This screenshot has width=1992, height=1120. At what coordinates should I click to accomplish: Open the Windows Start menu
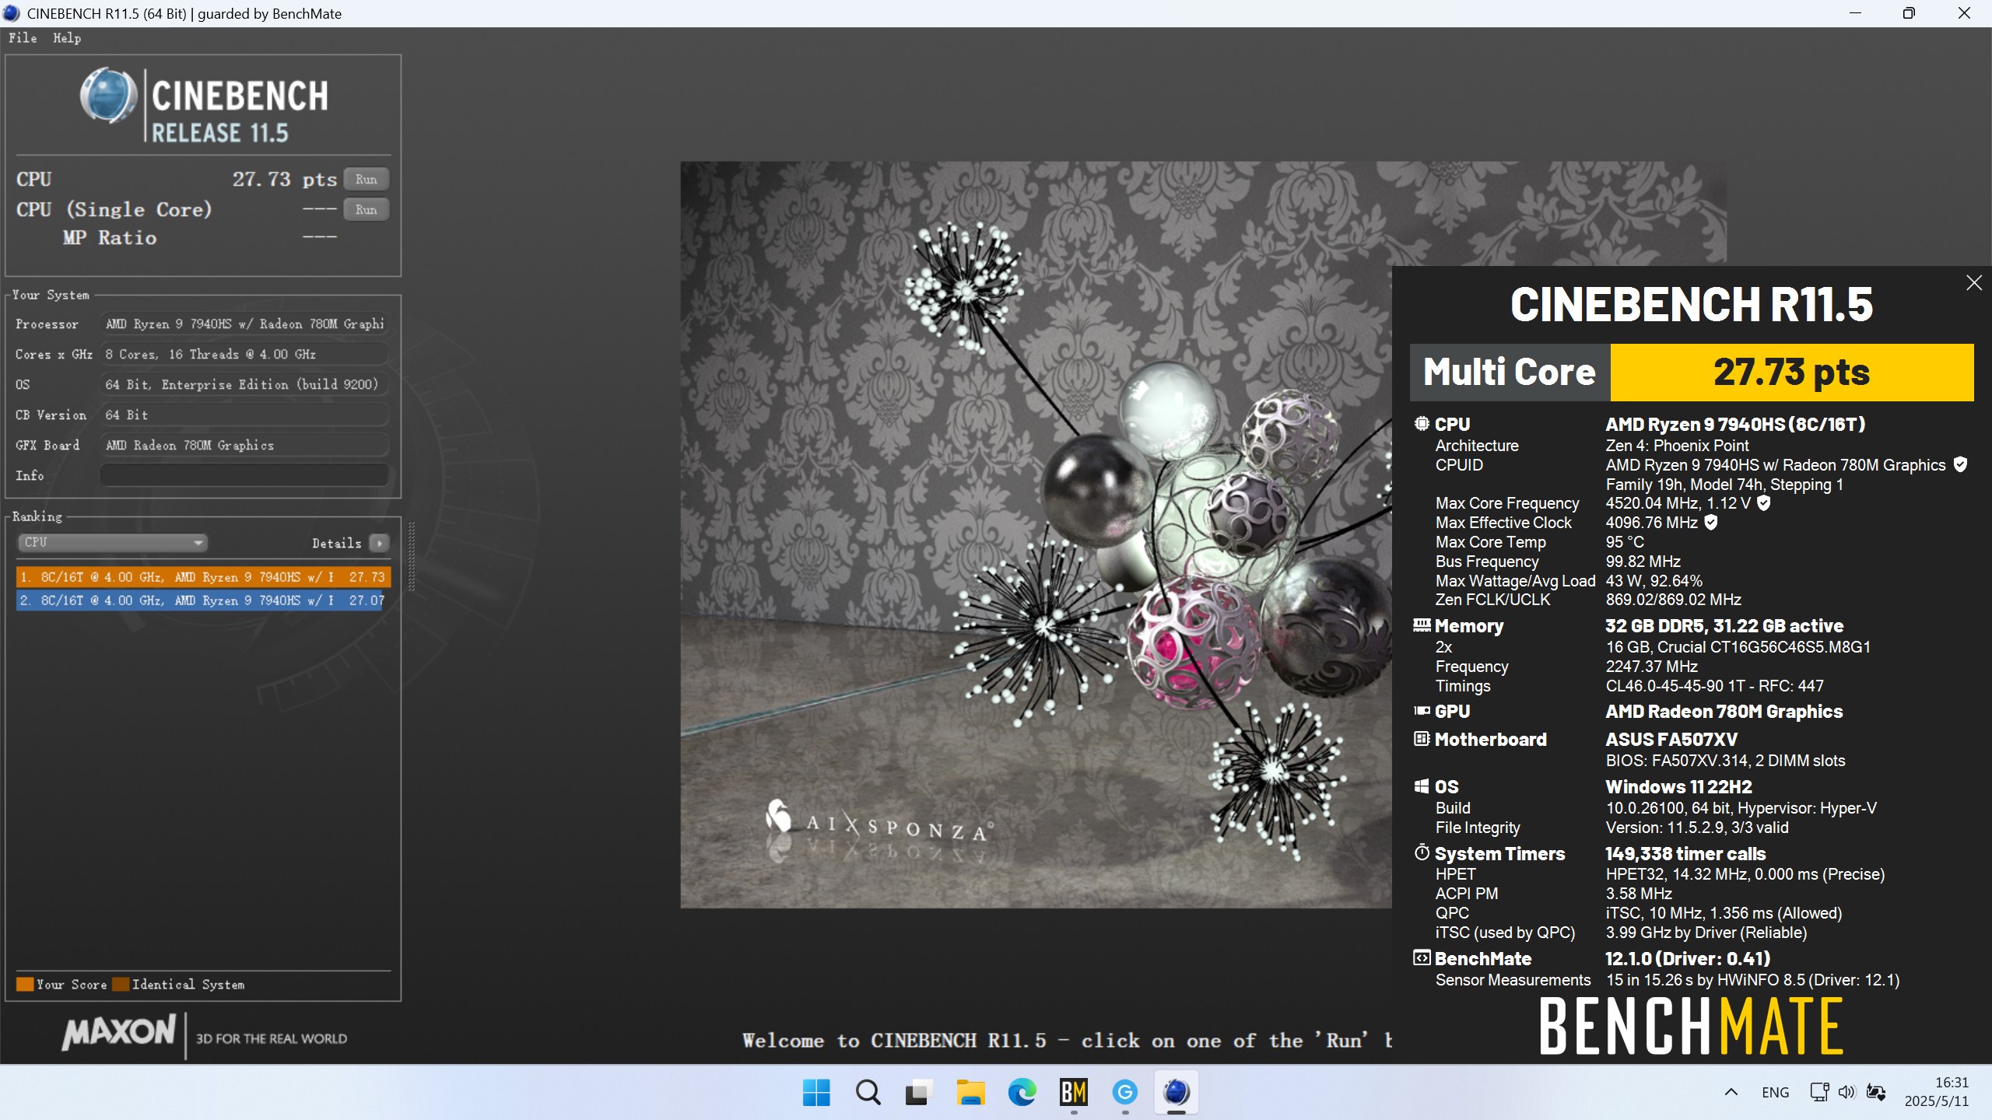pos(816,1093)
